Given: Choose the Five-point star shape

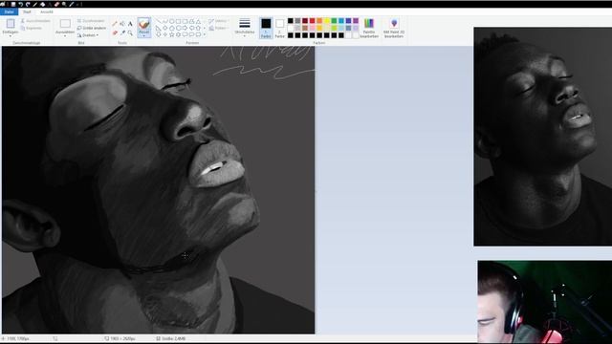Looking at the screenshot, I should [x=172, y=34].
